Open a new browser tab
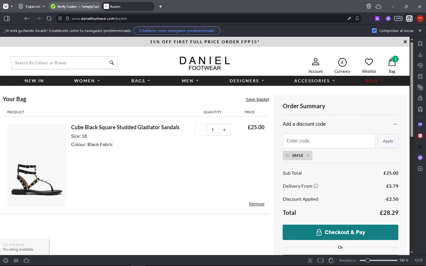This screenshot has height=266, width=426. point(160,6)
